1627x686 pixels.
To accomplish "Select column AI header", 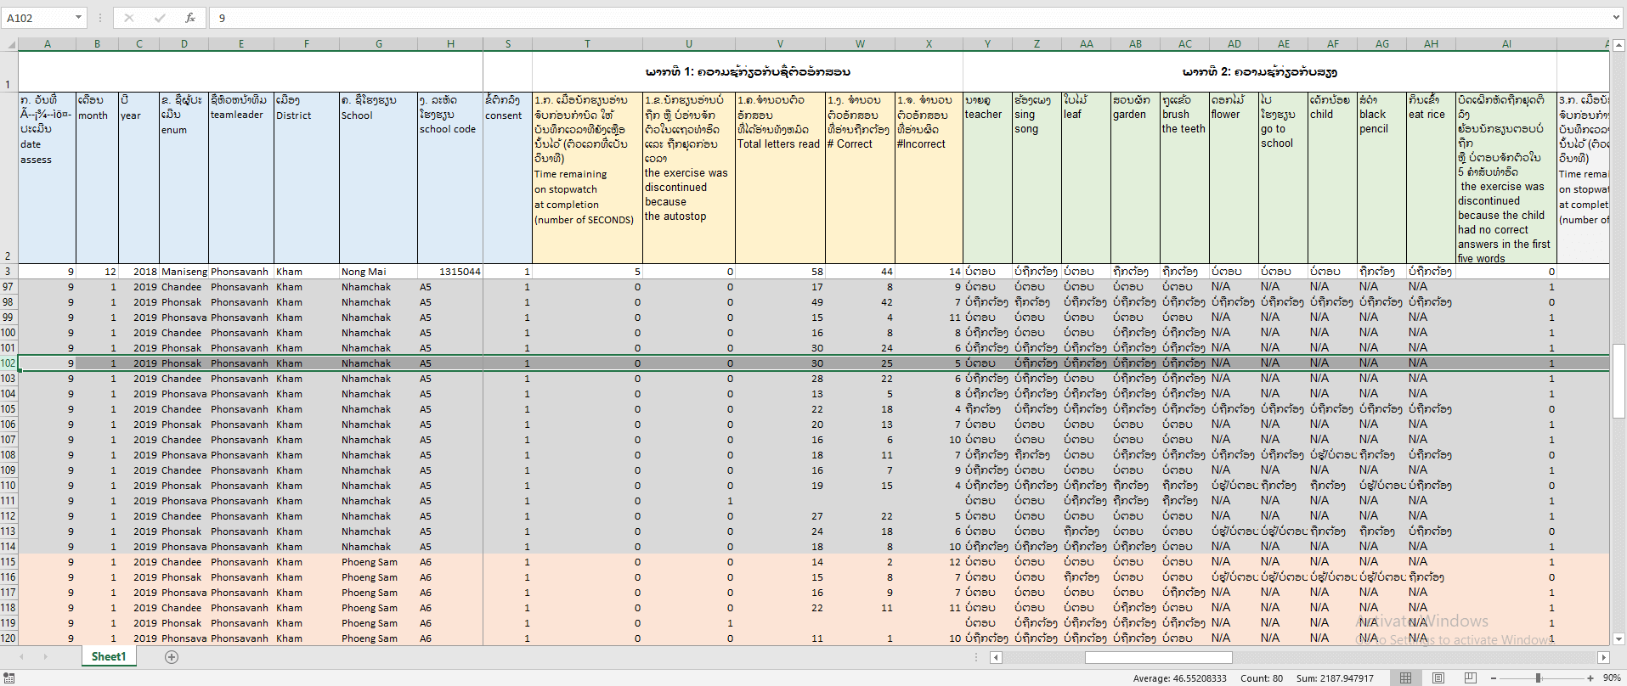I will coord(1506,44).
